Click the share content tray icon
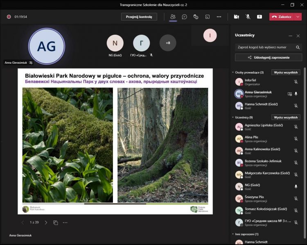 260,17
